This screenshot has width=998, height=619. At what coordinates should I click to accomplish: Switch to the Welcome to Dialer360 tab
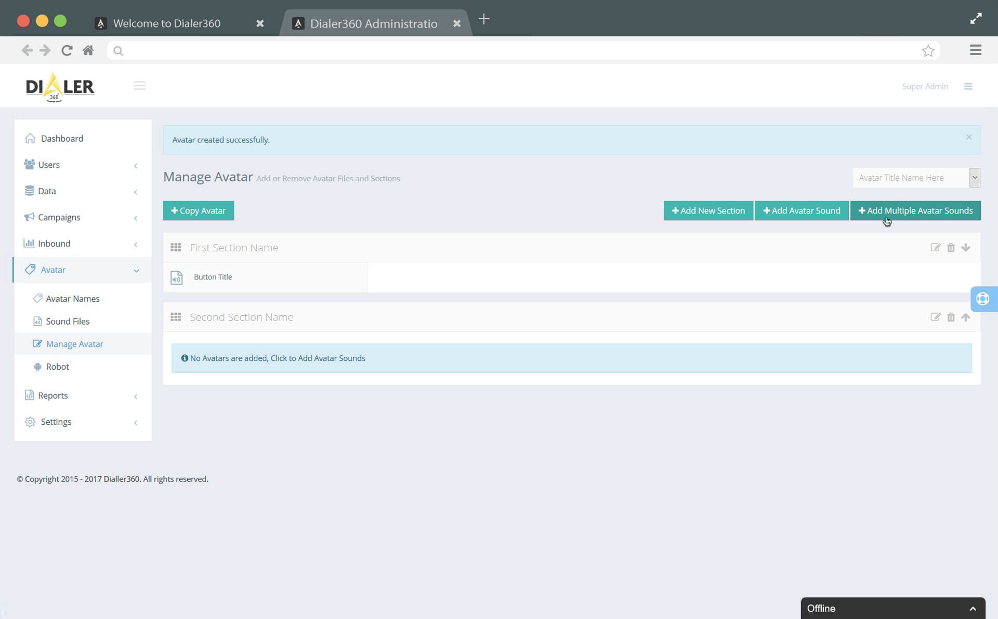pyautogui.click(x=167, y=23)
